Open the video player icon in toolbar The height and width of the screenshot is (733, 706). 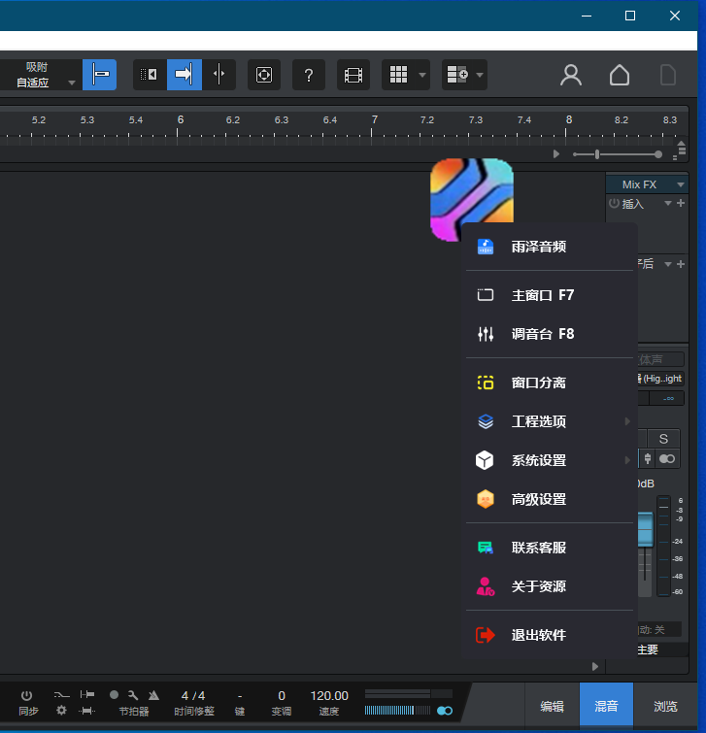(x=353, y=75)
